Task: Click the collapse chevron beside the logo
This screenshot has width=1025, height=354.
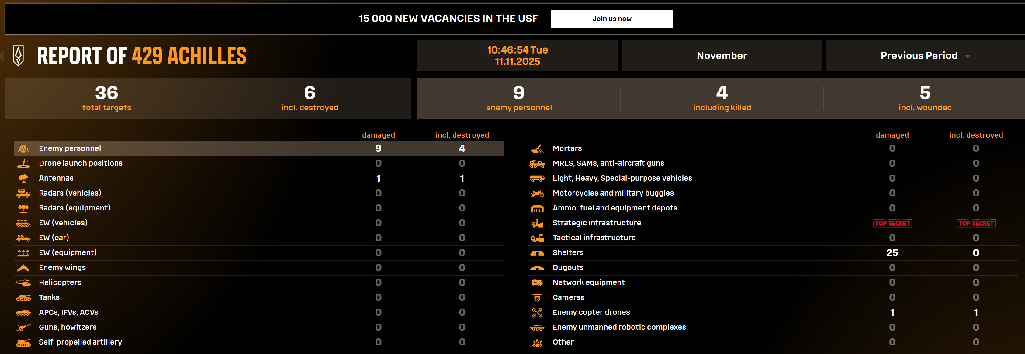Action: pos(3,56)
